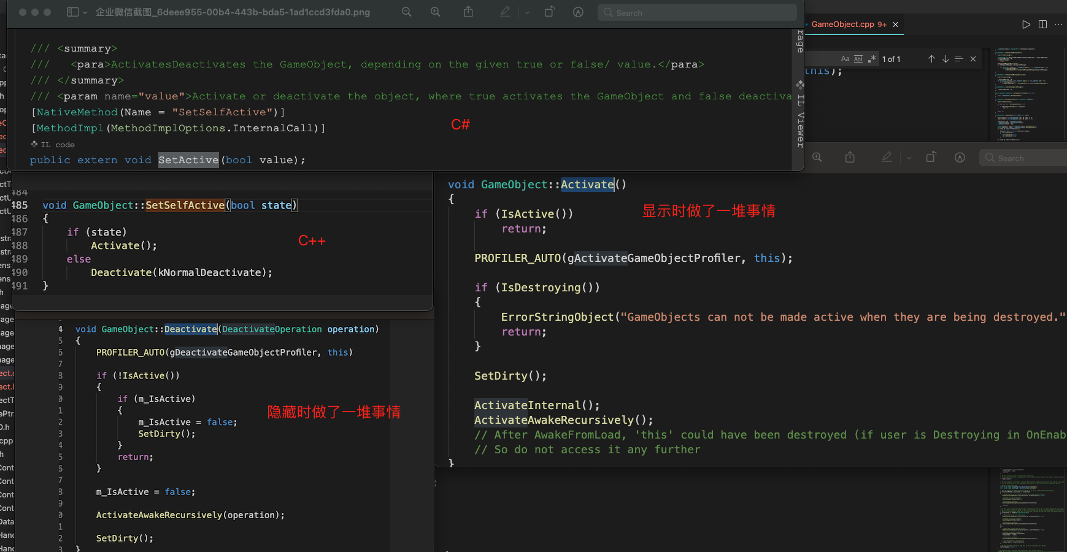Screen dimensions: 1067x552
Task: Go to next match with down arrow
Action: (945, 59)
